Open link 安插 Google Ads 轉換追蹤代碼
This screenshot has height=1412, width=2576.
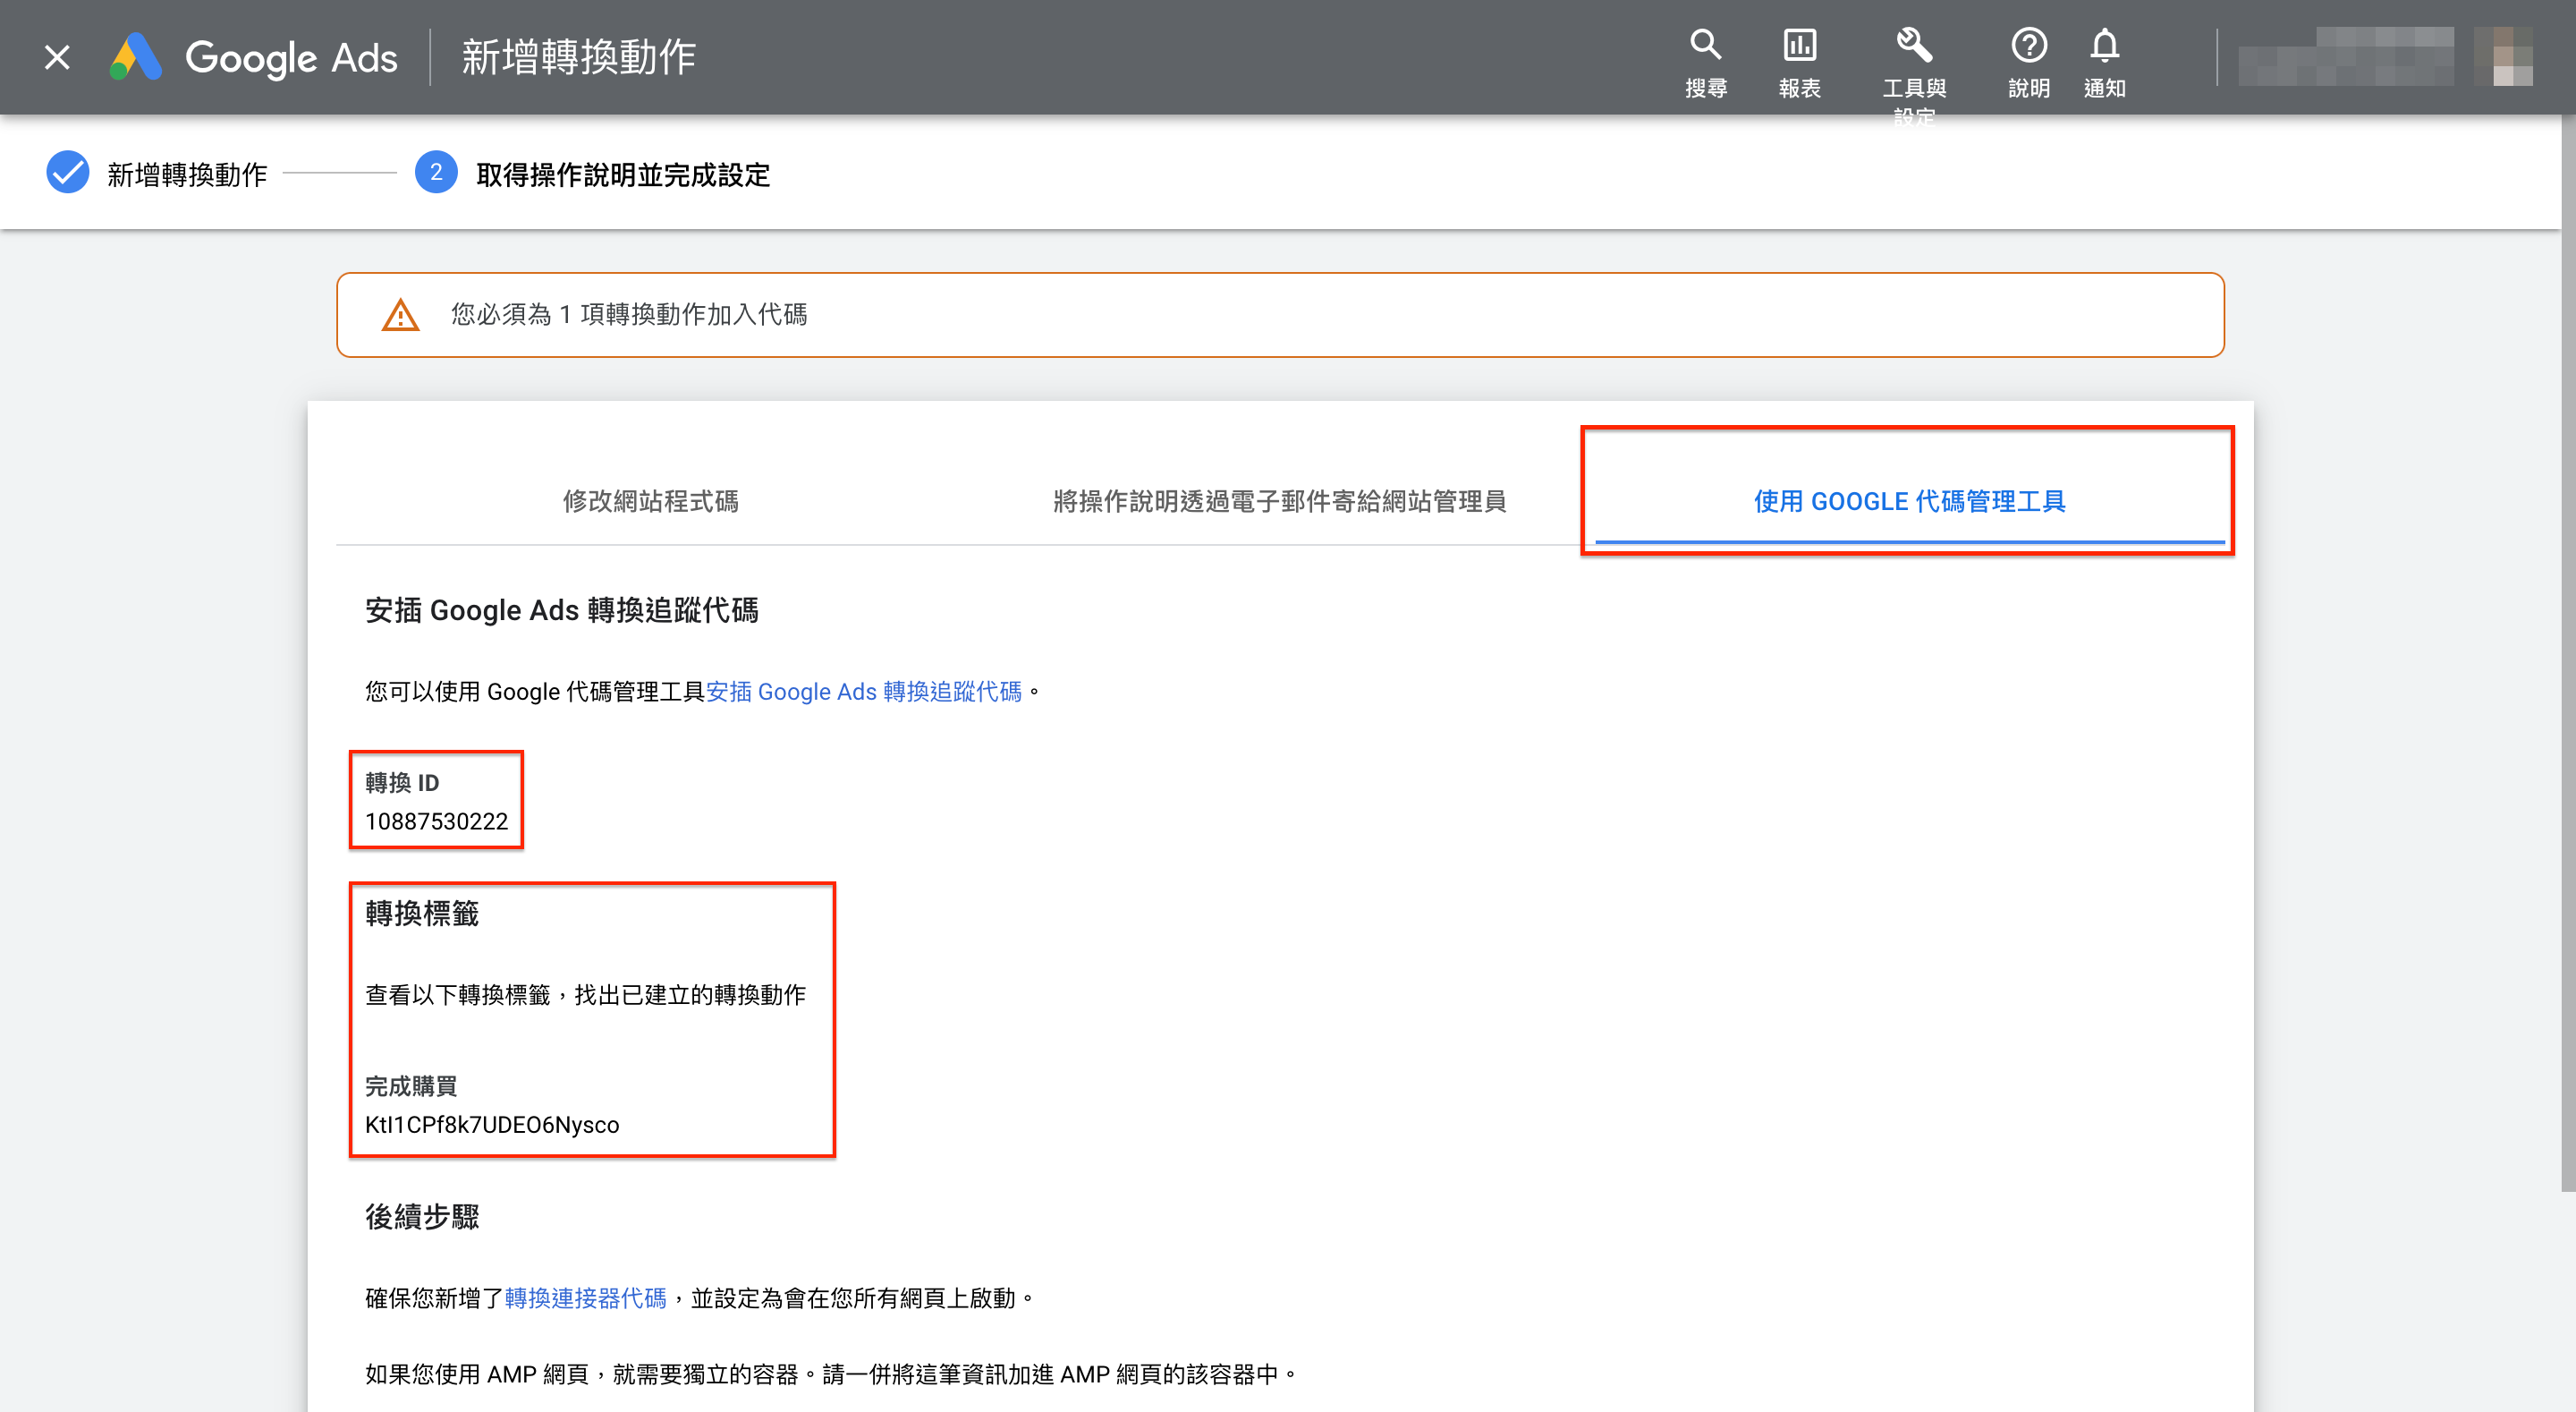pyautogui.click(x=864, y=692)
